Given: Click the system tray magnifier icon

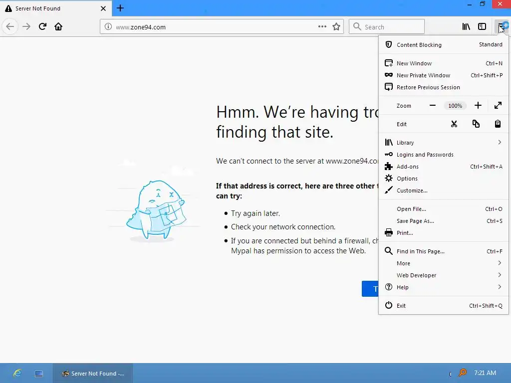Looking at the screenshot, I should (x=462, y=373).
